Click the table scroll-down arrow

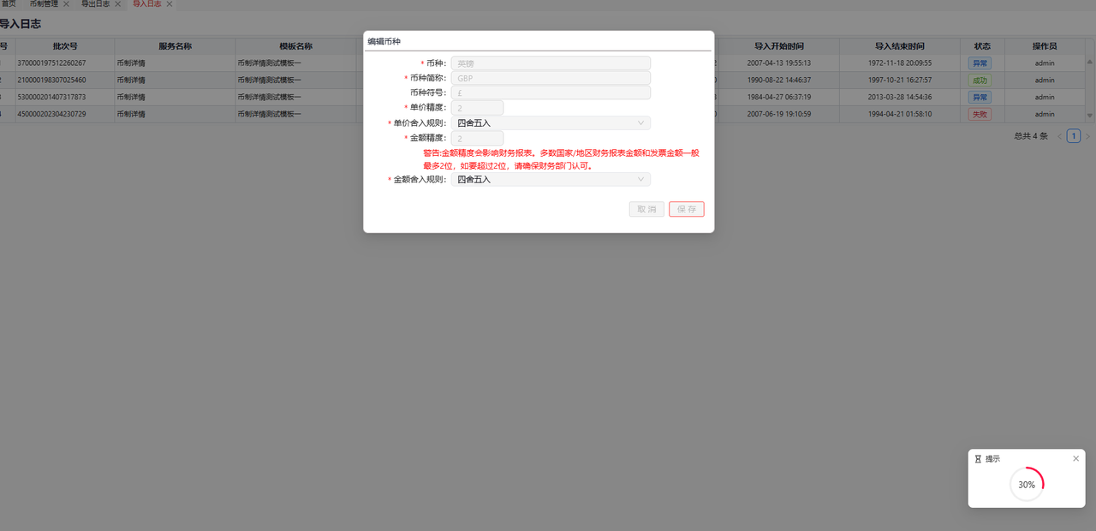point(1090,115)
